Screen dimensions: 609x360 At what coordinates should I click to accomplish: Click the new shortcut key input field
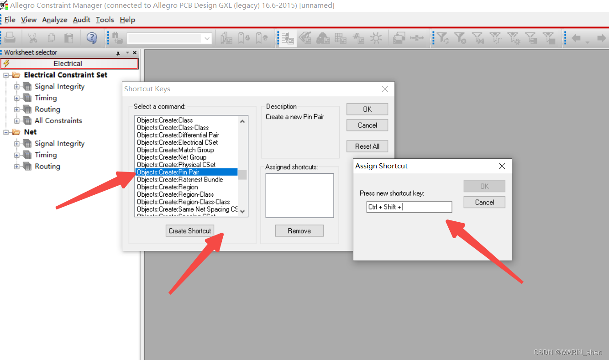409,207
